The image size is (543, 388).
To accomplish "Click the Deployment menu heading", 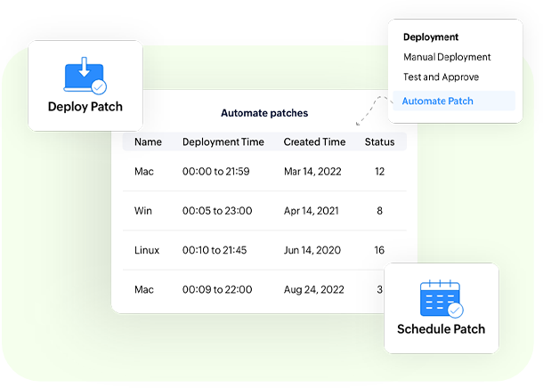I will 431,37.
